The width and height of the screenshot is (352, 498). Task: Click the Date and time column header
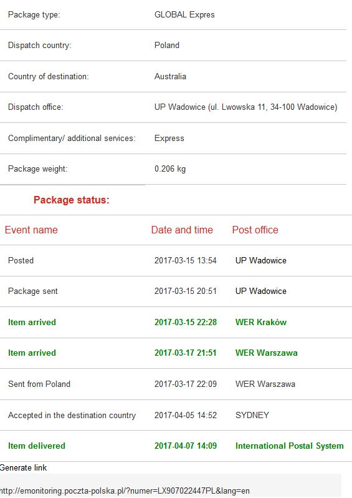[x=182, y=230]
